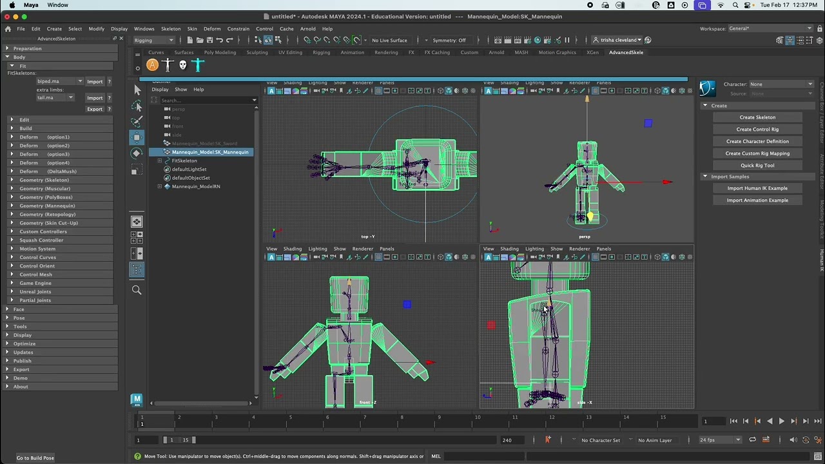Redo the last action

pyautogui.click(x=229, y=40)
